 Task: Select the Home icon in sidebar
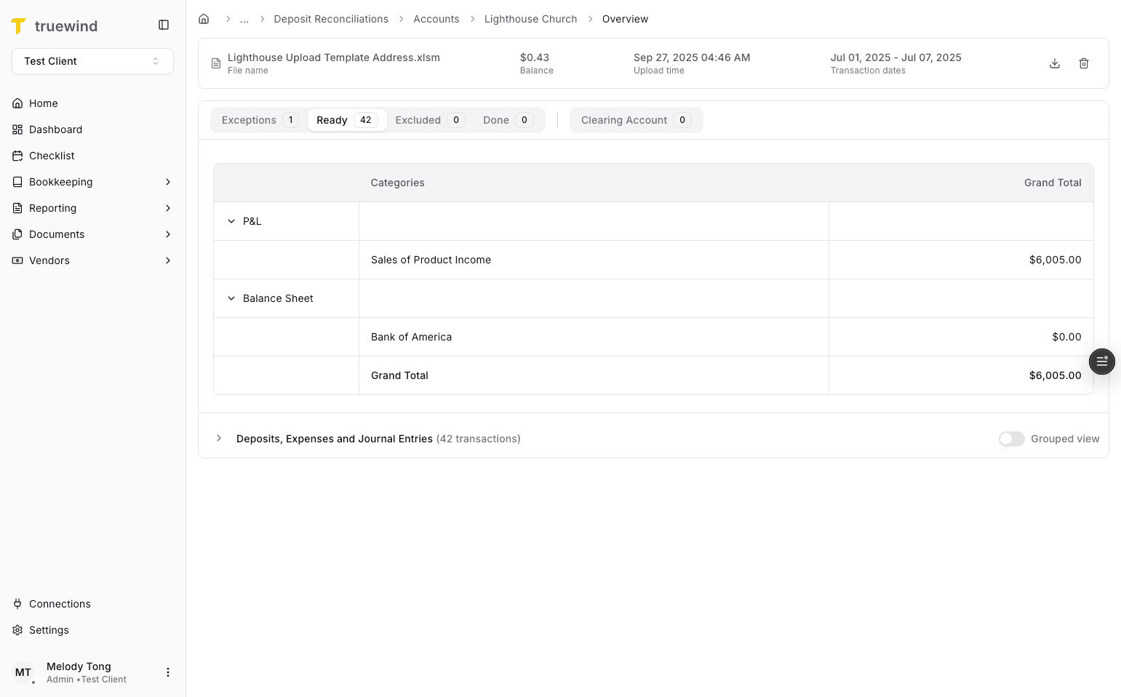[x=17, y=103]
